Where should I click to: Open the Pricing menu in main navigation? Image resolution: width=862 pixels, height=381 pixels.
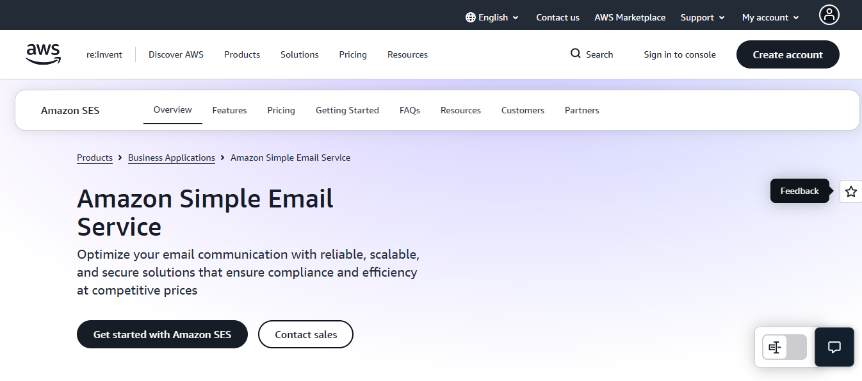[x=353, y=54]
